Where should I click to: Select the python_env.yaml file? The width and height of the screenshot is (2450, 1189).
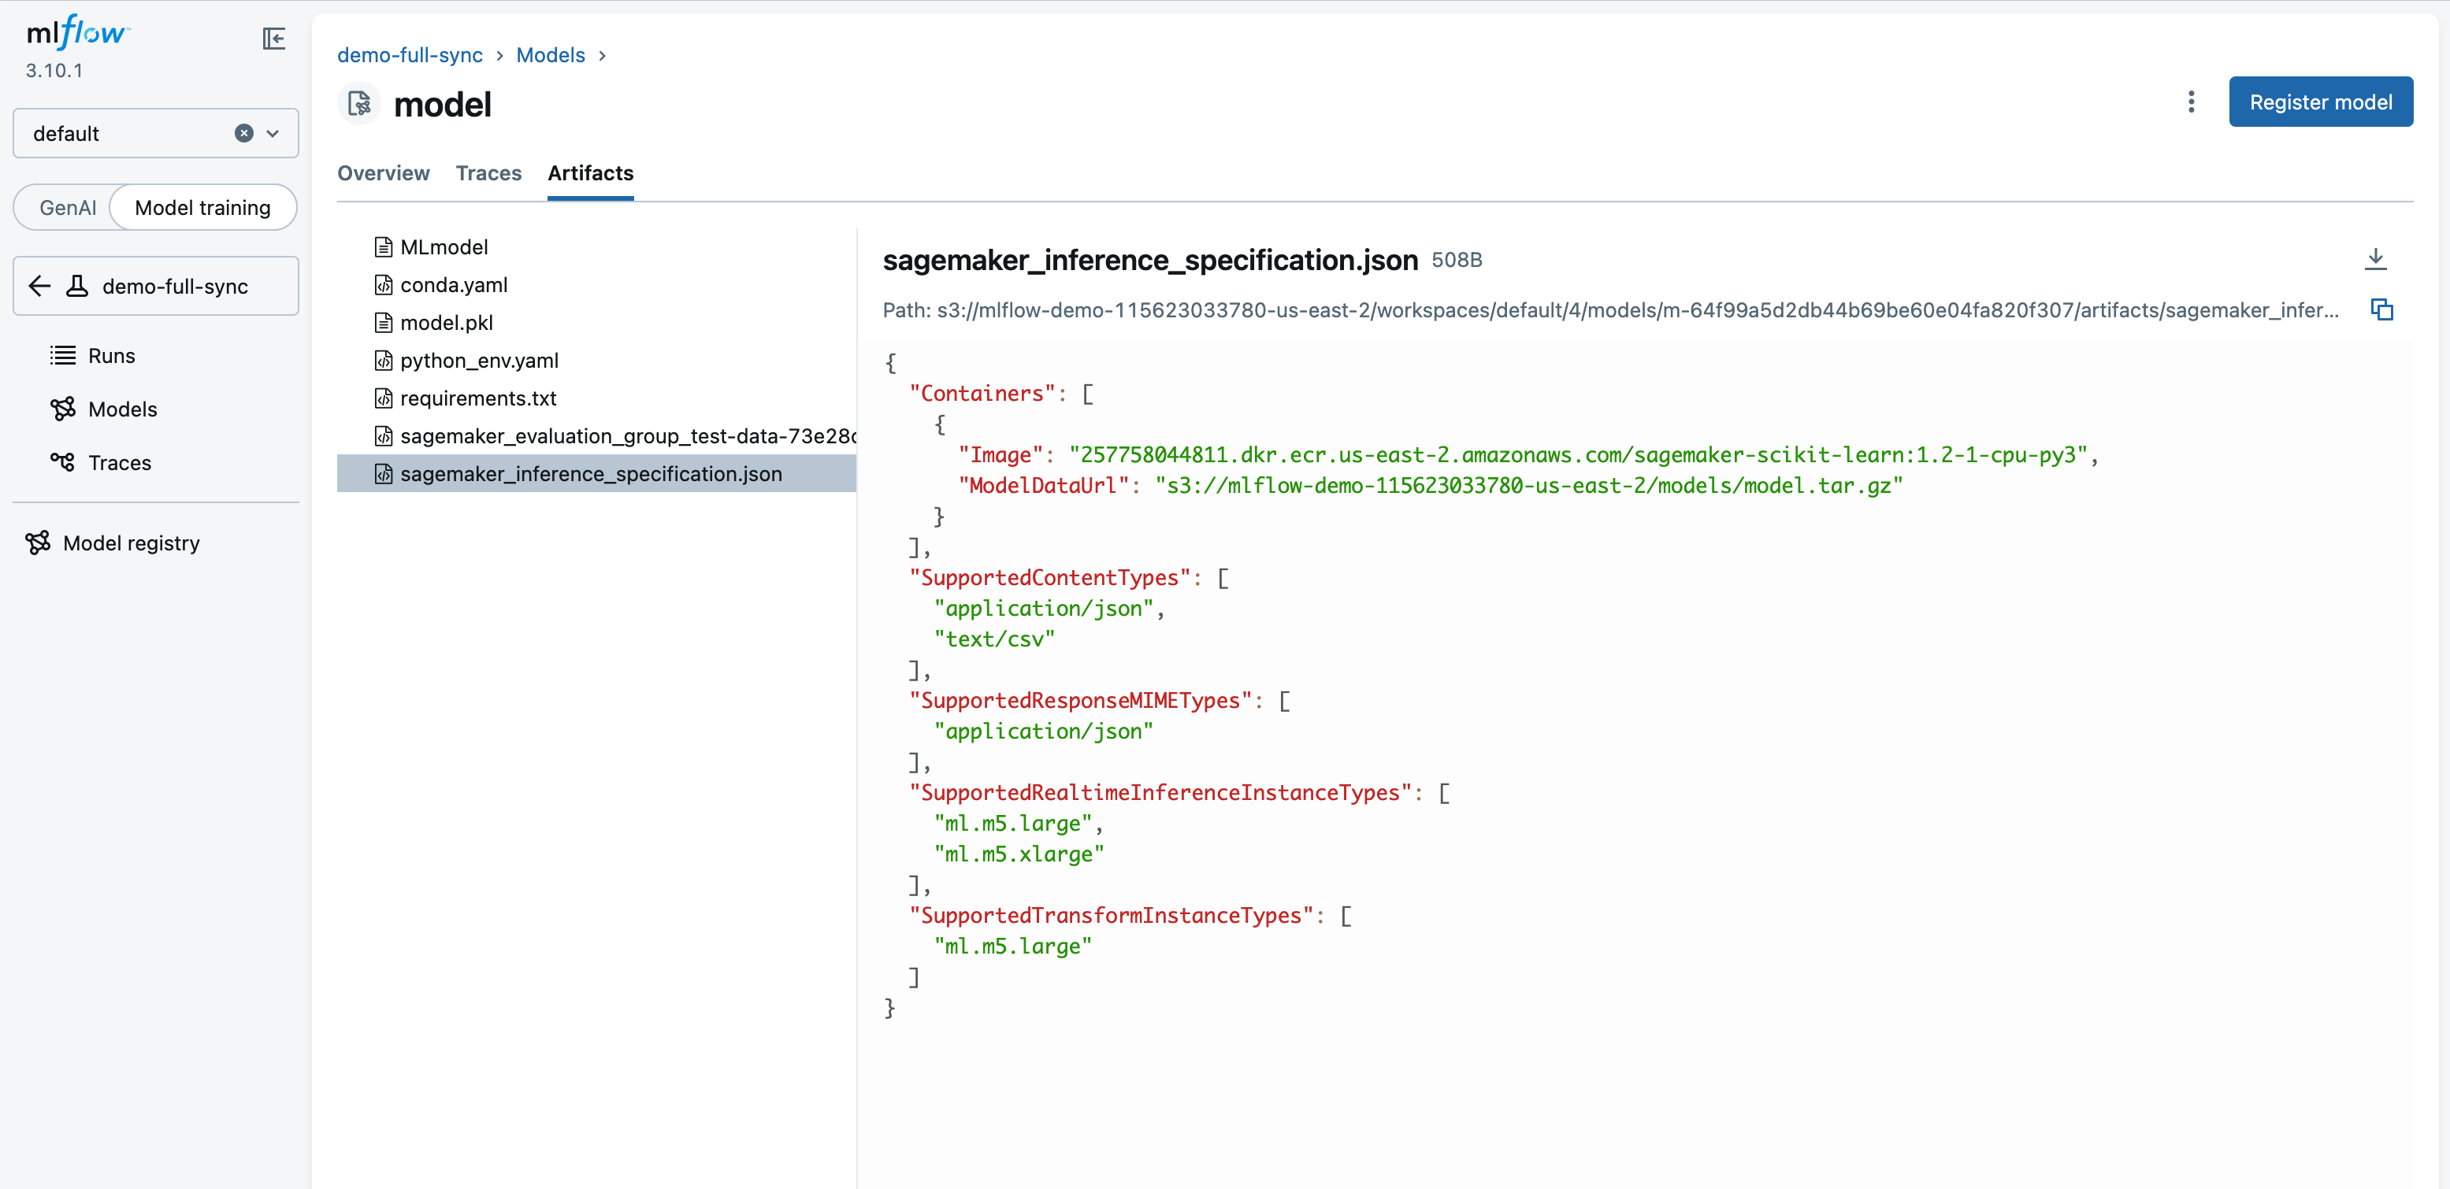[x=596, y=360]
